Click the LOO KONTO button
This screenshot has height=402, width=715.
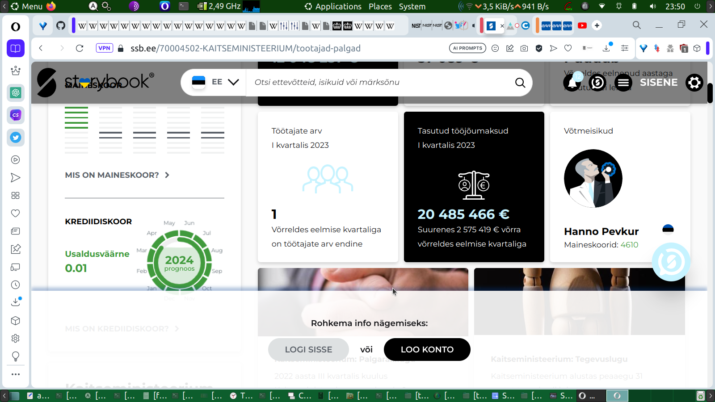coord(427,349)
